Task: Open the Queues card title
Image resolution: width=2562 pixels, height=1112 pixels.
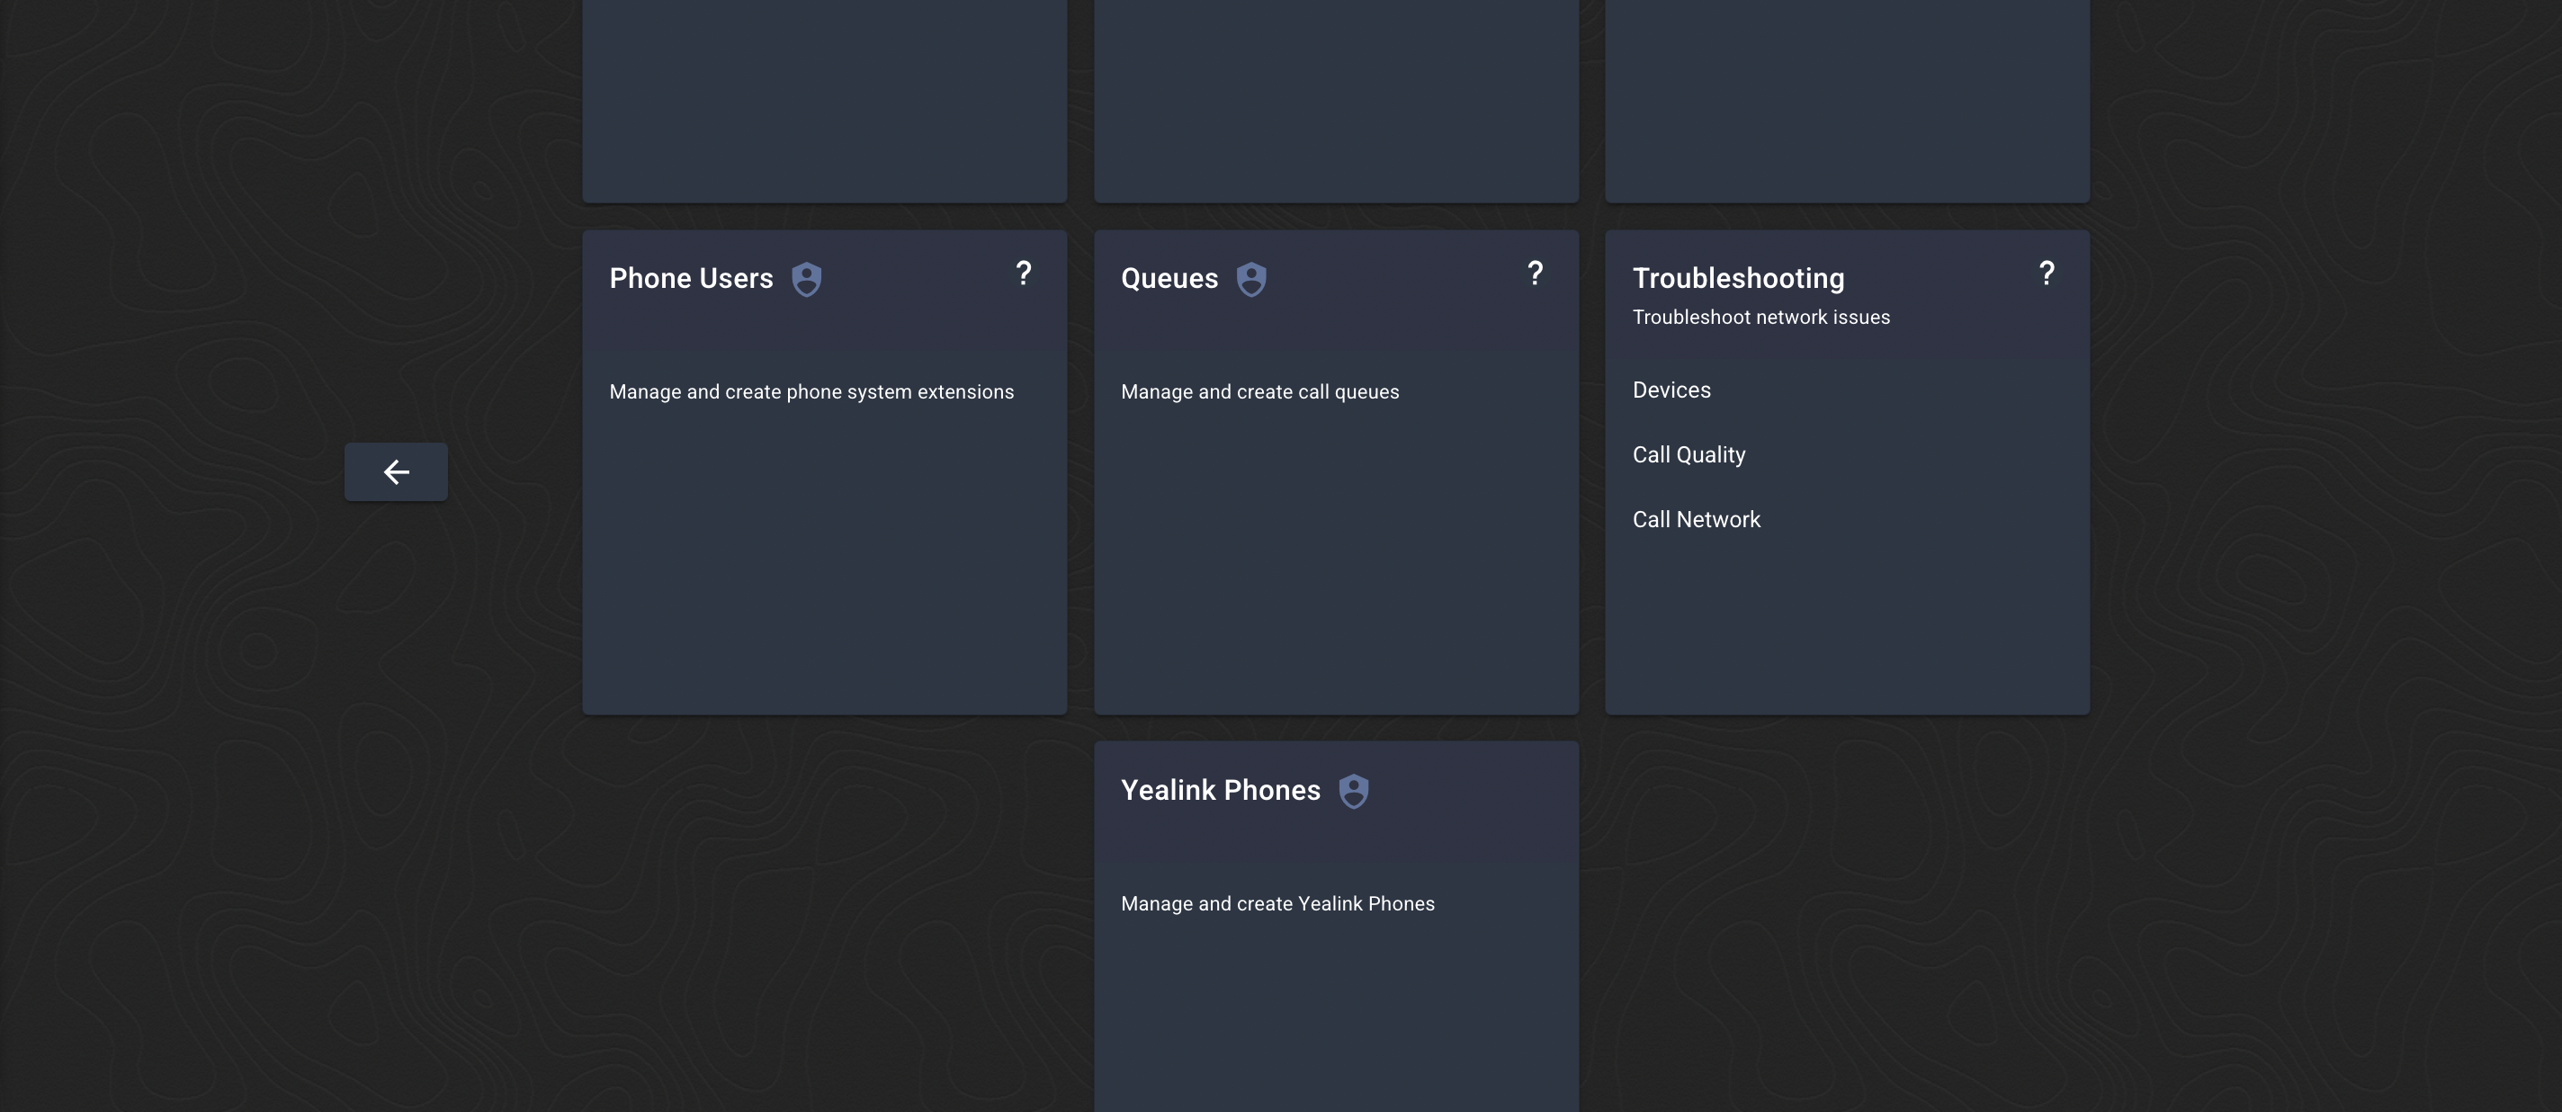Action: pyautogui.click(x=1169, y=279)
